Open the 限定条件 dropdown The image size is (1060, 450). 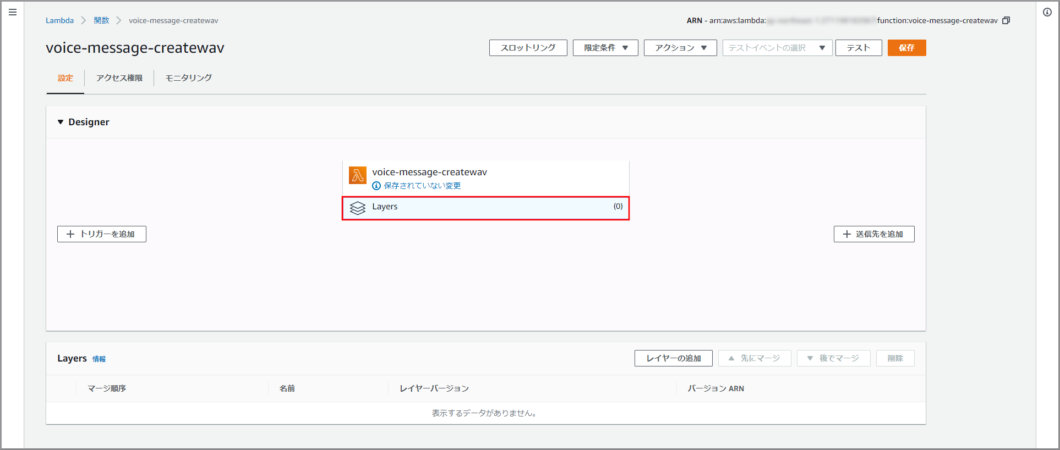pos(605,48)
